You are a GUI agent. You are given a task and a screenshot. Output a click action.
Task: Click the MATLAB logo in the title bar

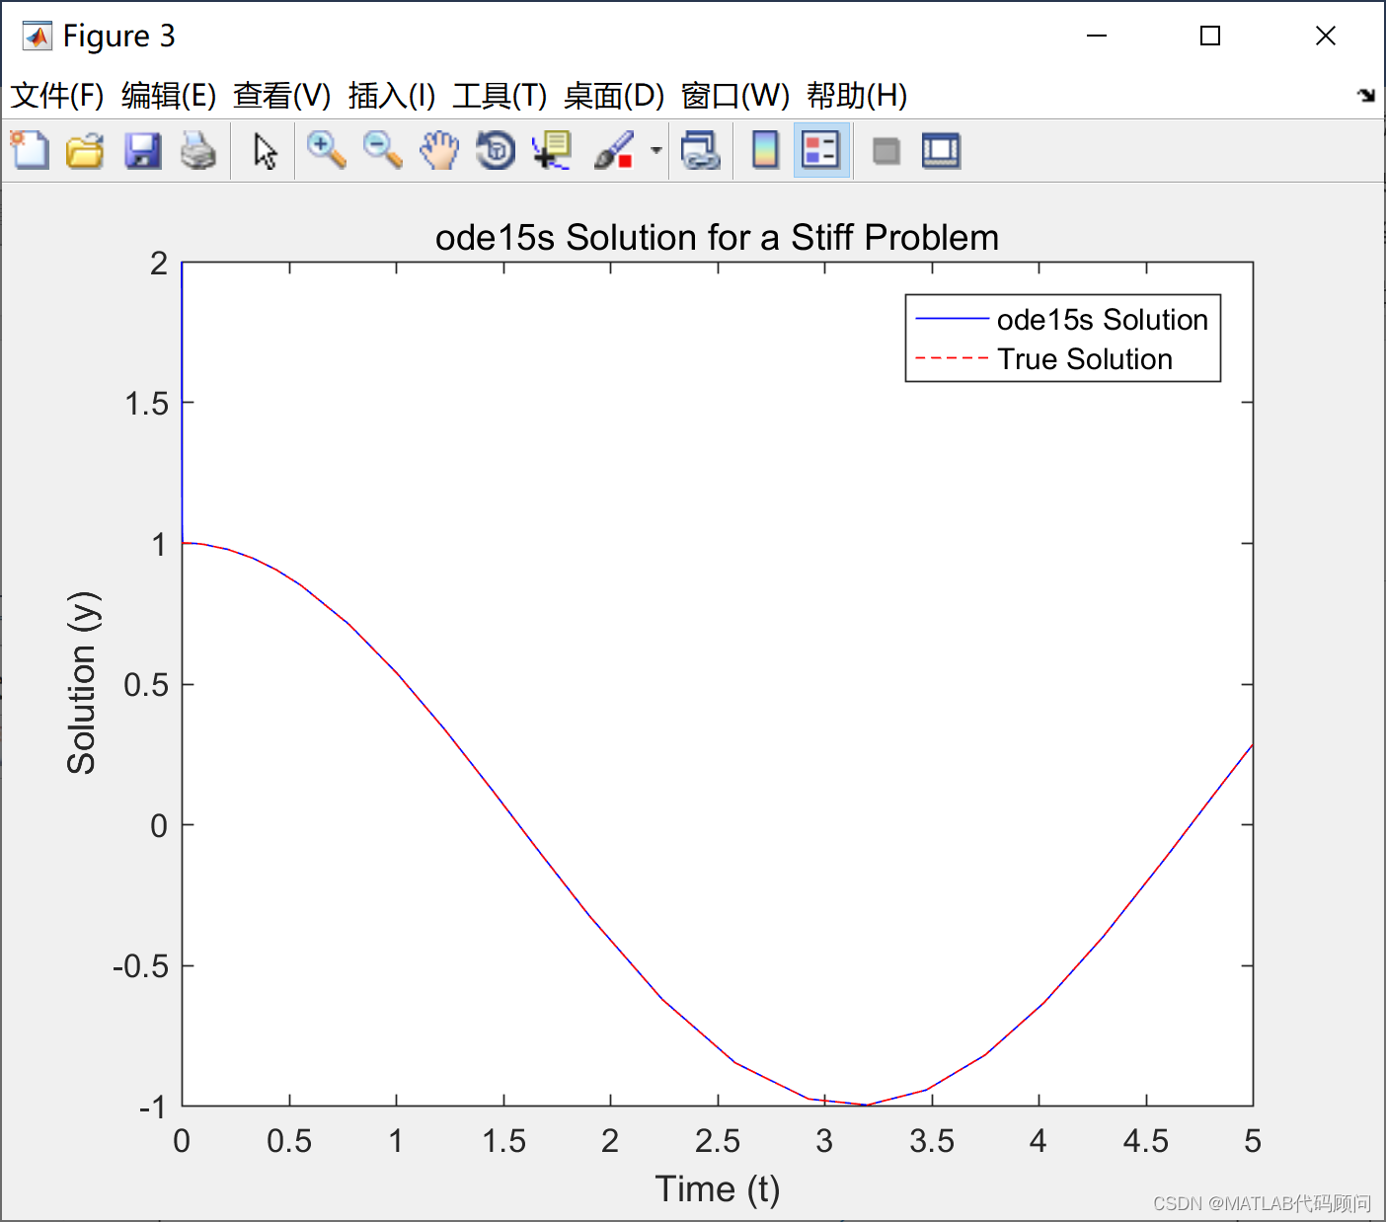[x=38, y=37]
